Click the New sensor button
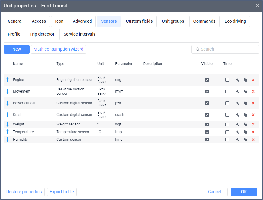263x200 pixels. (x=17, y=49)
